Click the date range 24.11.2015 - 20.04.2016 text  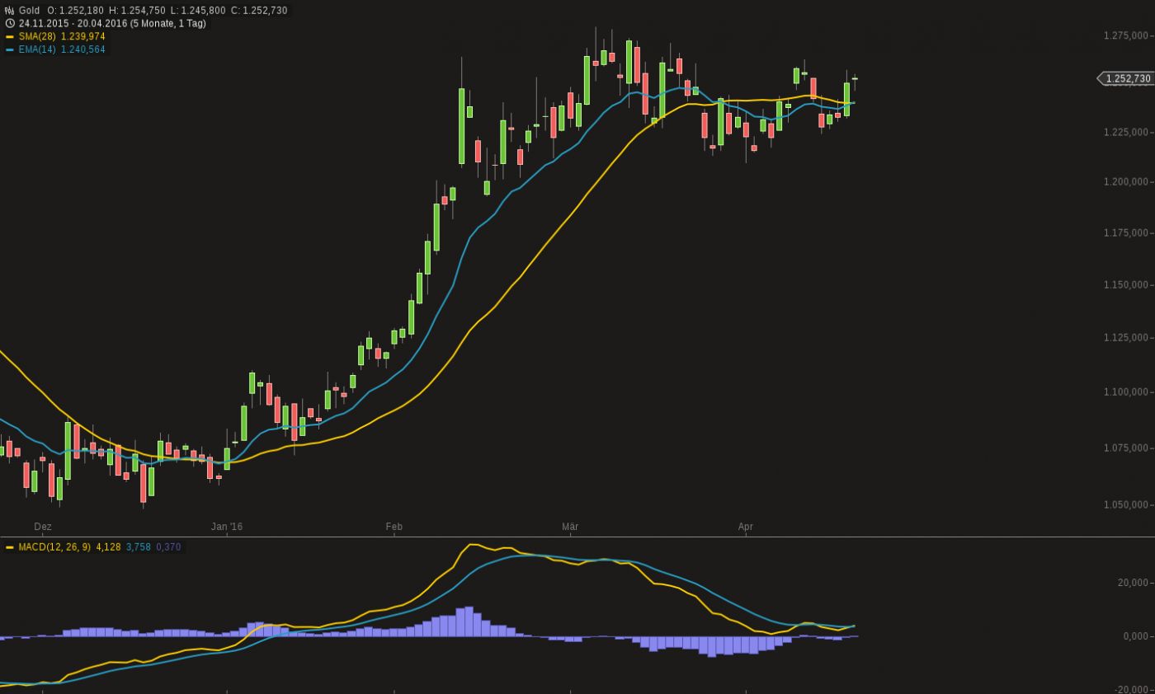(x=73, y=24)
